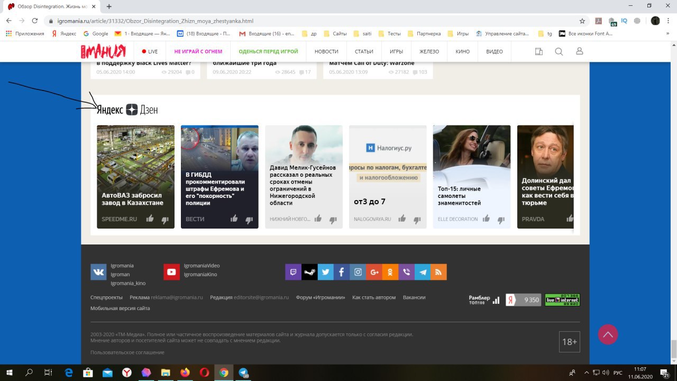Dislike the АвтоВАЗ Zen card
This screenshot has width=677, height=381.
coord(165,220)
